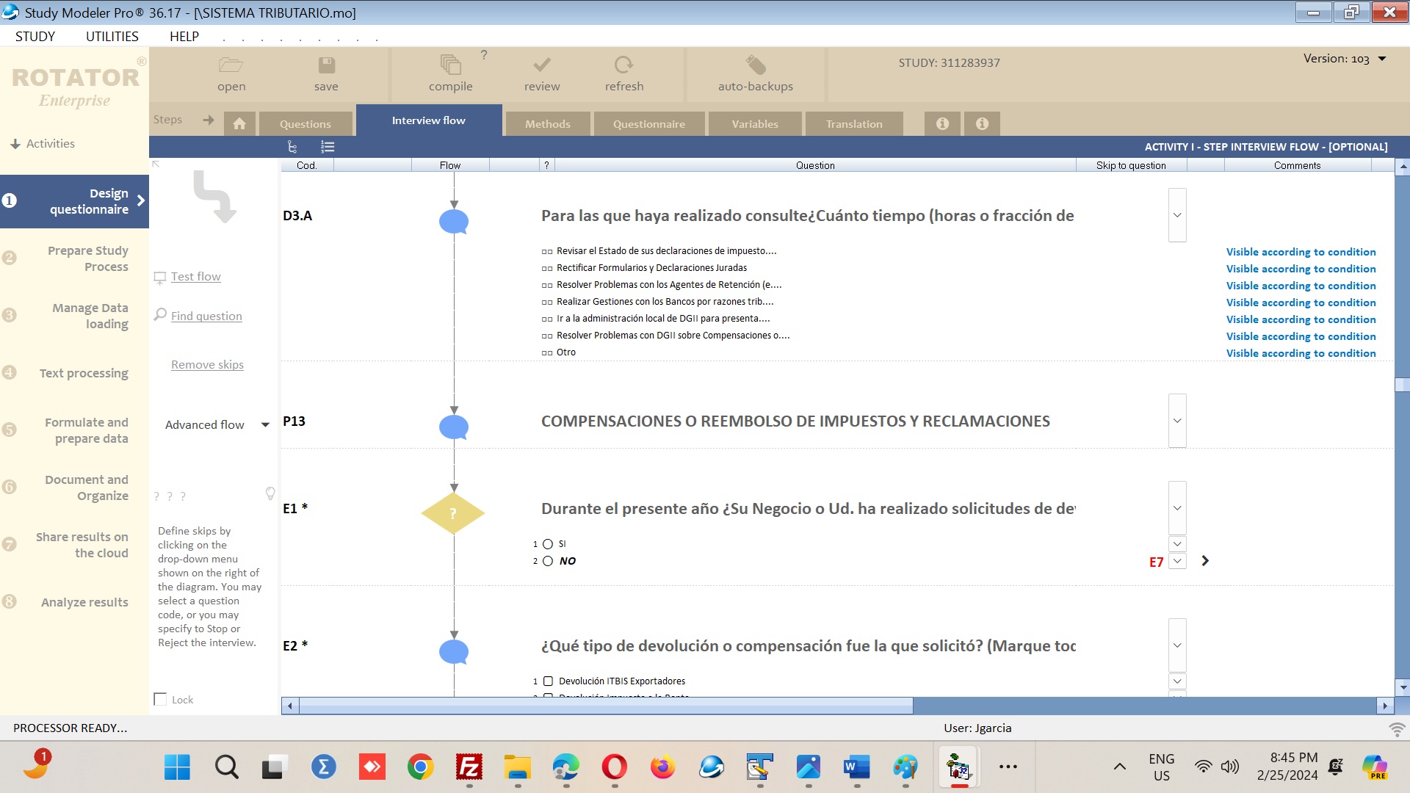Click the numbered list view icon
The image size is (1410, 793).
(328, 147)
